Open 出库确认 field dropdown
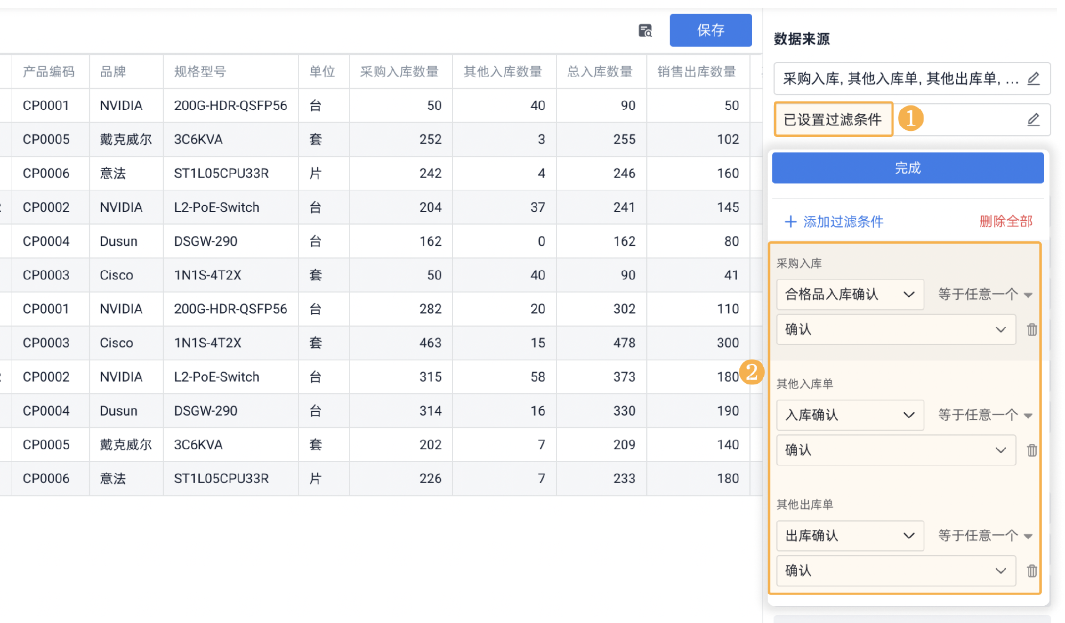The width and height of the screenshot is (1065, 623). click(x=849, y=536)
